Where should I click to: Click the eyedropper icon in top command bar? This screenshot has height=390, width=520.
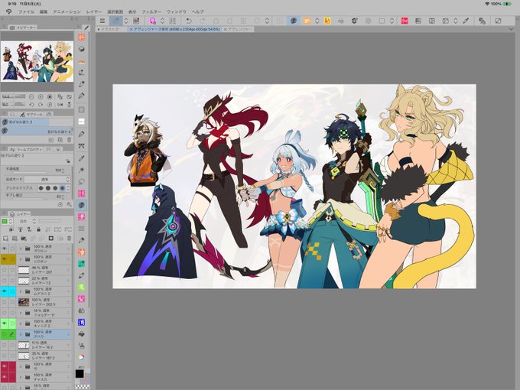coord(466,21)
